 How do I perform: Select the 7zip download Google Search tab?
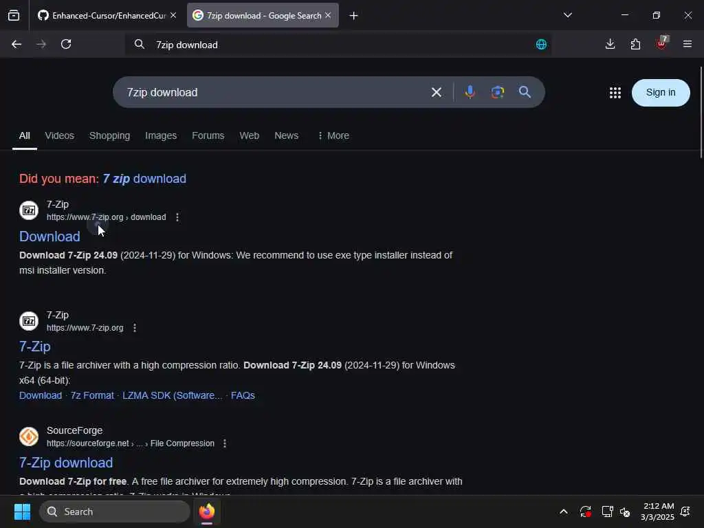(263, 16)
